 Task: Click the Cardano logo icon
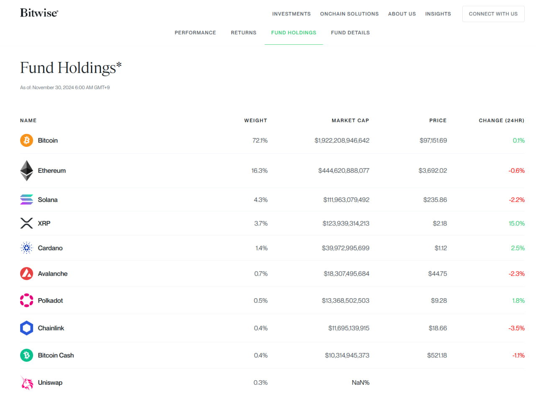pos(26,248)
